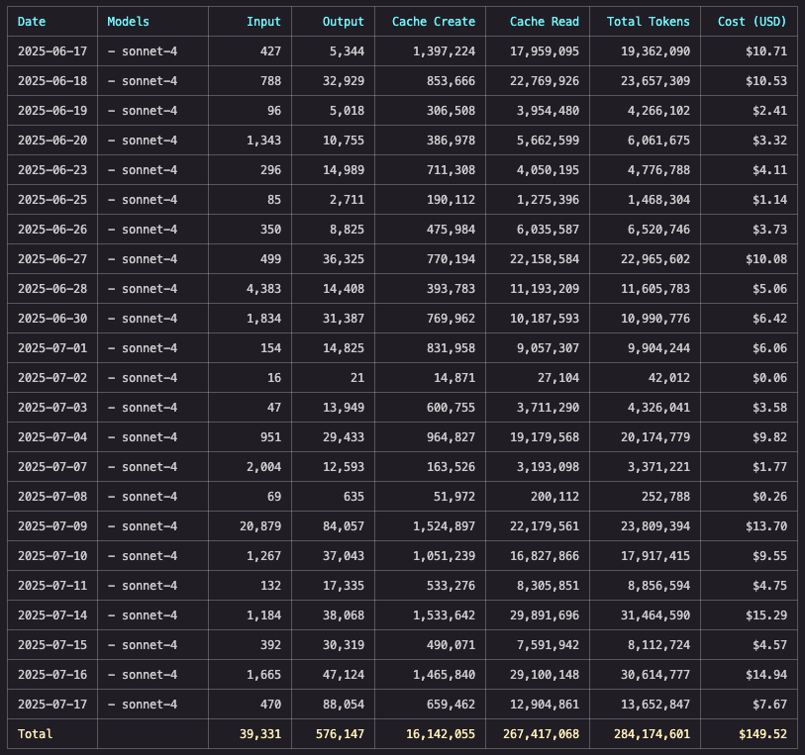Select output value 10,755
The image size is (805, 755).
[343, 141]
